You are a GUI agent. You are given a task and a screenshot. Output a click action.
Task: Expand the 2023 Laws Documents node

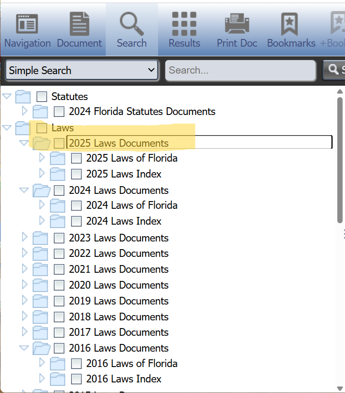click(x=25, y=237)
